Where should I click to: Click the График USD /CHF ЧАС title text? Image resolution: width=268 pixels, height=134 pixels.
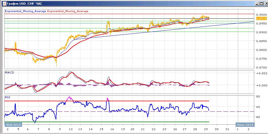(24, 3)
